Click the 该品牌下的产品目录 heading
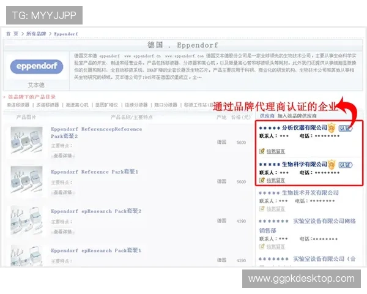This screenshot has height=294, width=367. click(x=32, y=97)
